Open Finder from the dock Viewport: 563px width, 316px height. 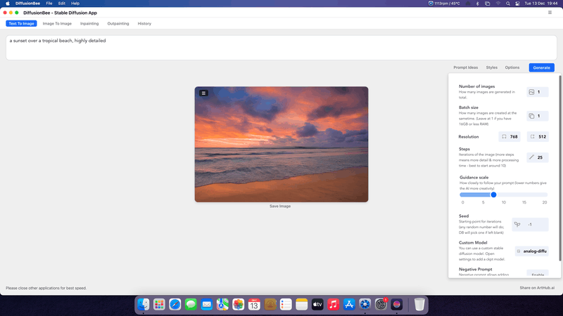tap(144, 305)
